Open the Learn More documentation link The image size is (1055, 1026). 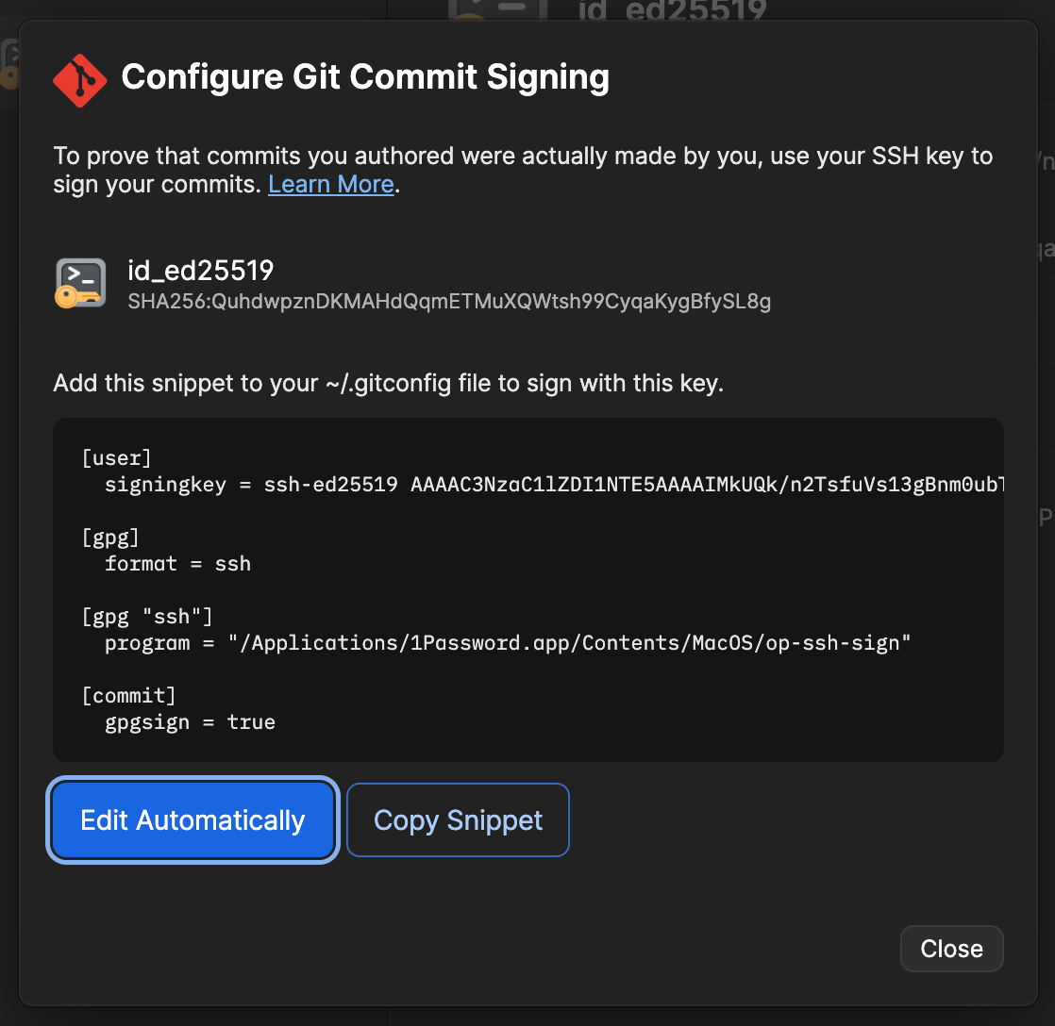330,184
